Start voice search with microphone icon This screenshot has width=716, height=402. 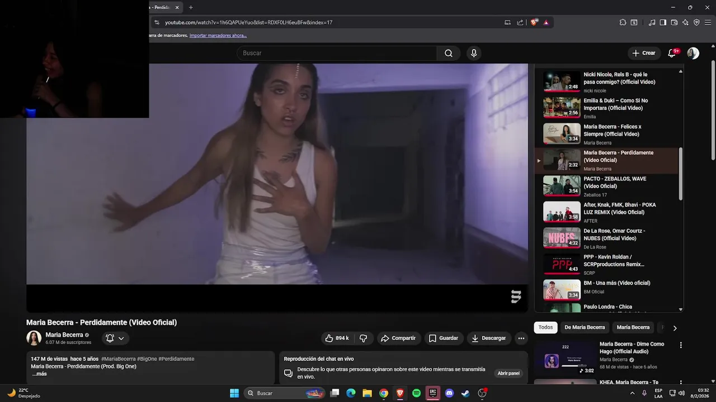click(474, 53)
